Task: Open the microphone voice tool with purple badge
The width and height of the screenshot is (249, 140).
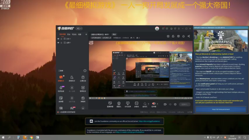Action: (61, 89)
